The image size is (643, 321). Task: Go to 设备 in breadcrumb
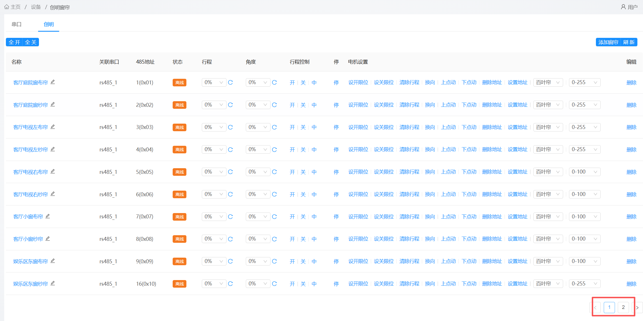click(x=36, y=7)
